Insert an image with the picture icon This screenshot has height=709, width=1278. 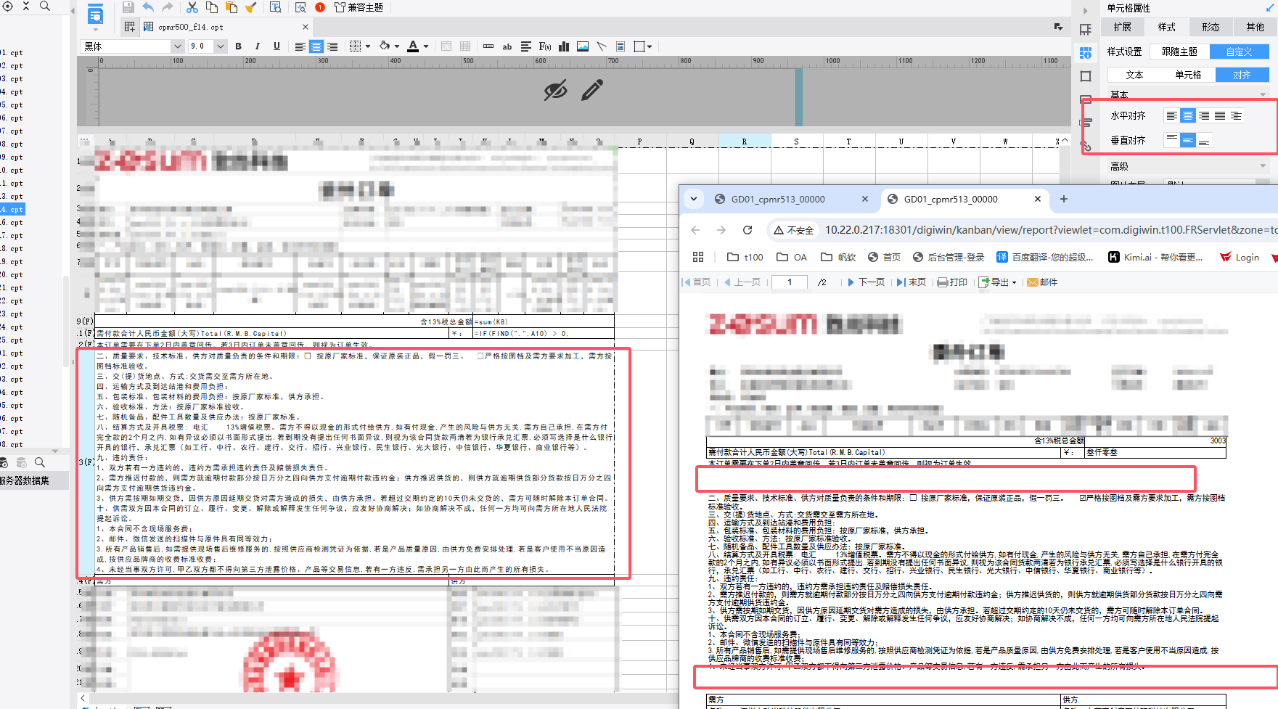583,46
